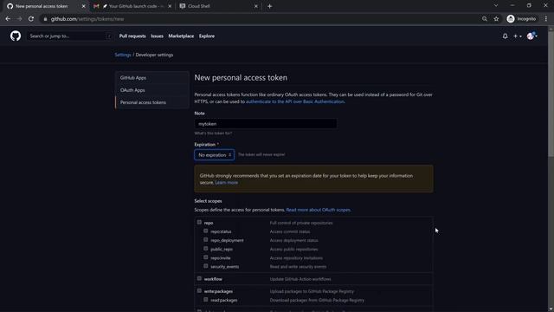
Task: Switch to the Gmail launch code tab
Action: click(132, 6)
